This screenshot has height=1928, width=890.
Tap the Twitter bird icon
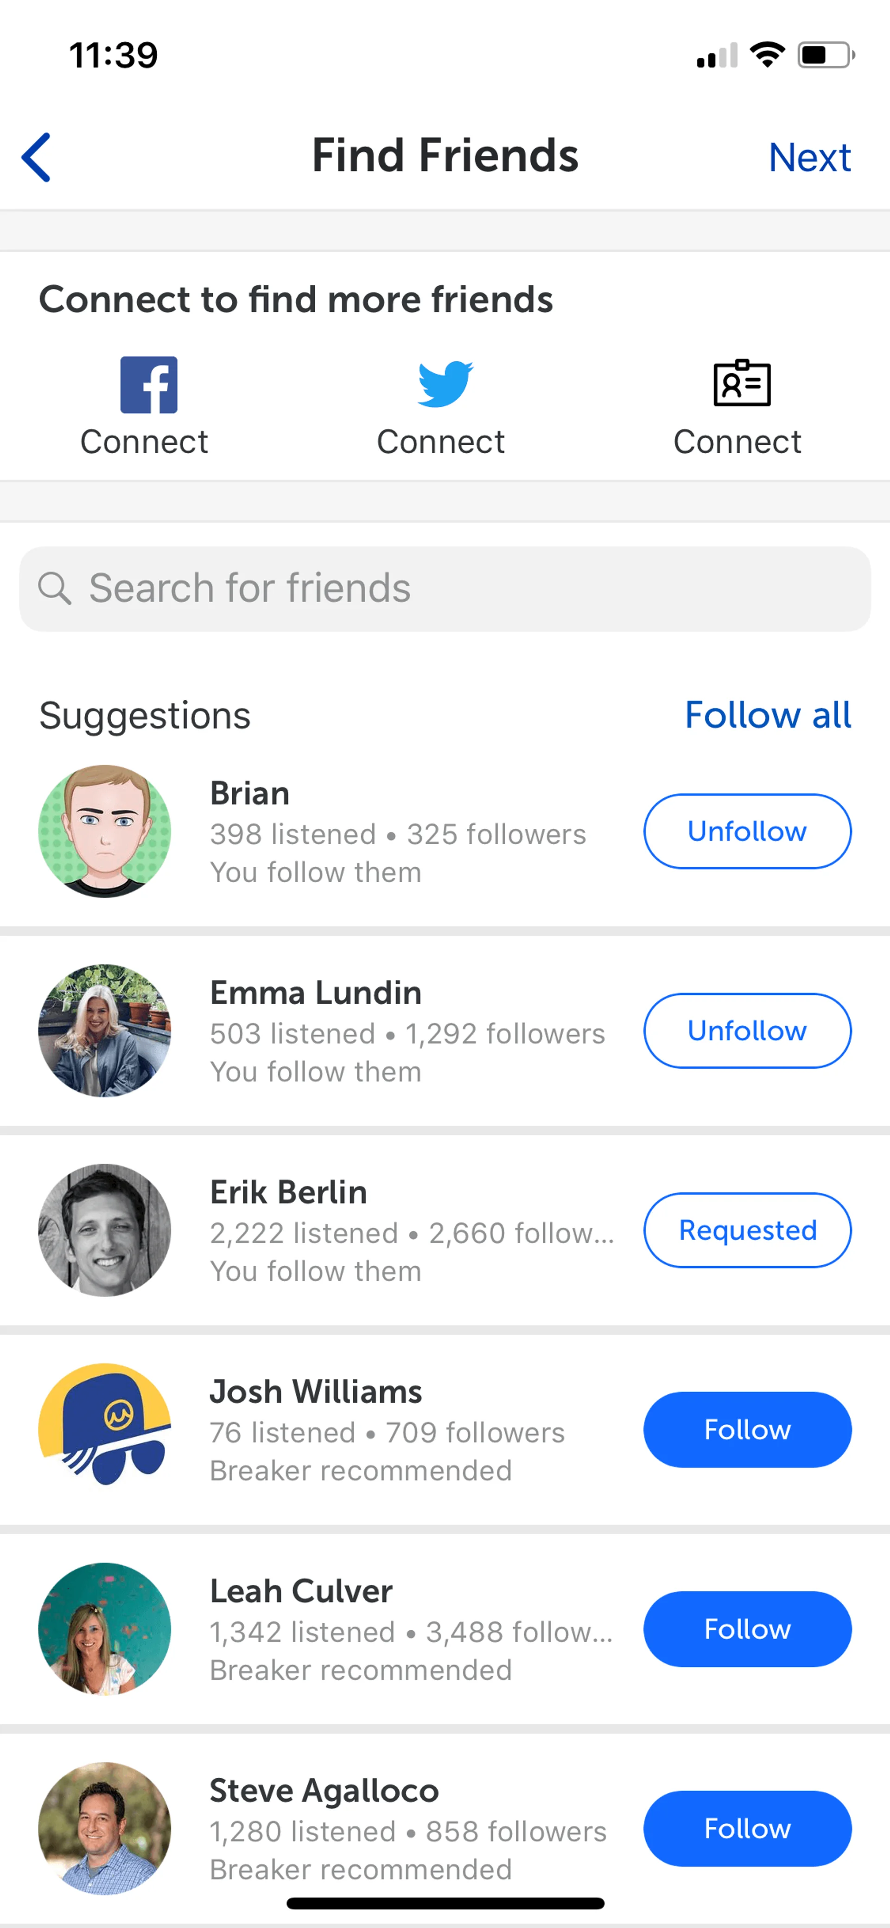(445, 384)
